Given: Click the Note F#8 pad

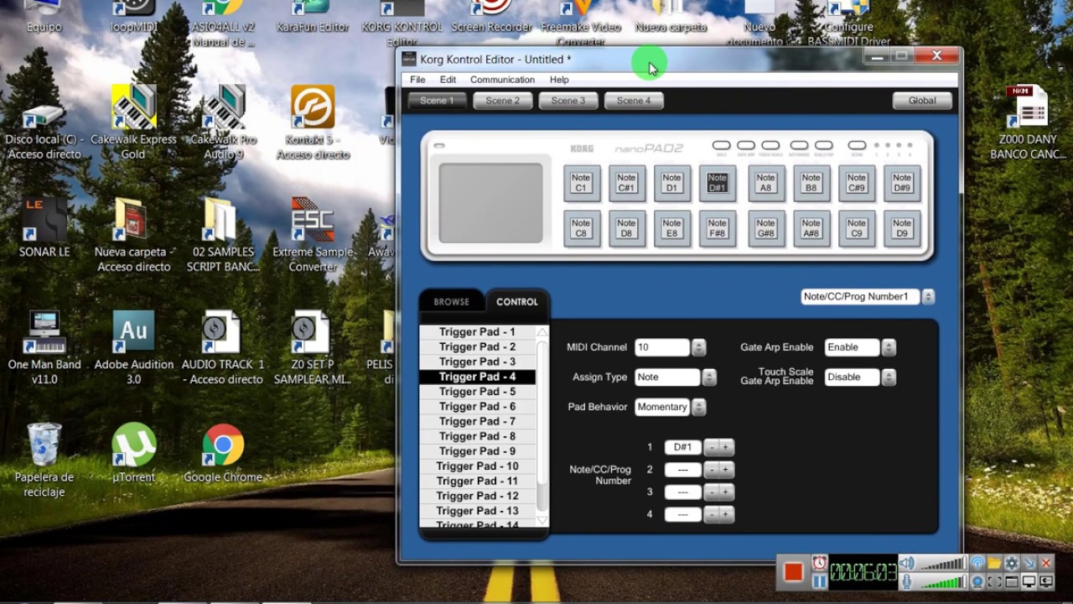Looking at the screenshot, I should coord(717,228).
